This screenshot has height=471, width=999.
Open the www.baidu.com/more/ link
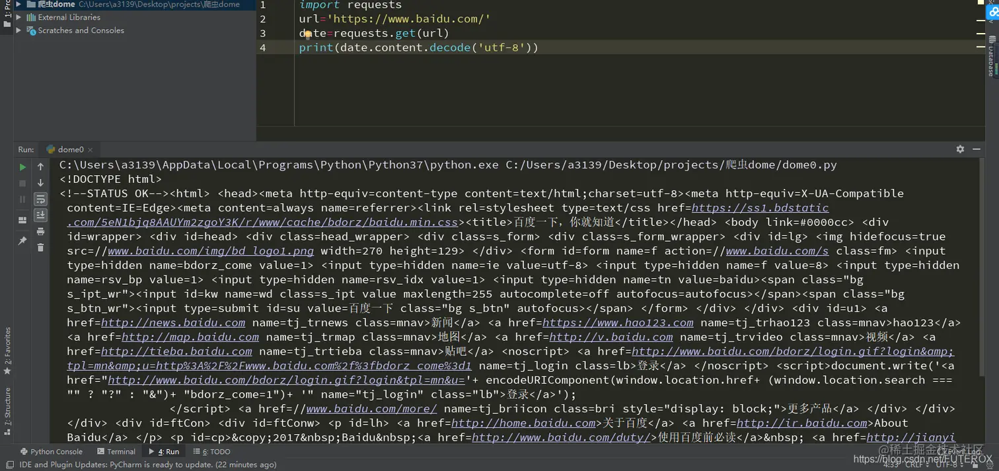click(x=371, y=409)
